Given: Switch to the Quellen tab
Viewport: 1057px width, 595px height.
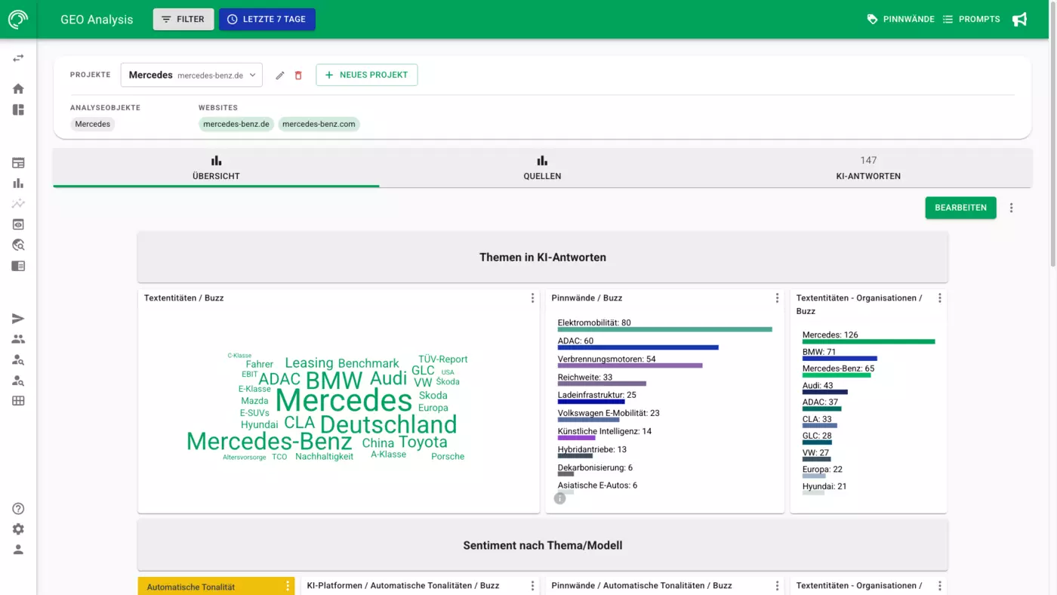Looking at the screenshot, I should click(x=542, y=168).
